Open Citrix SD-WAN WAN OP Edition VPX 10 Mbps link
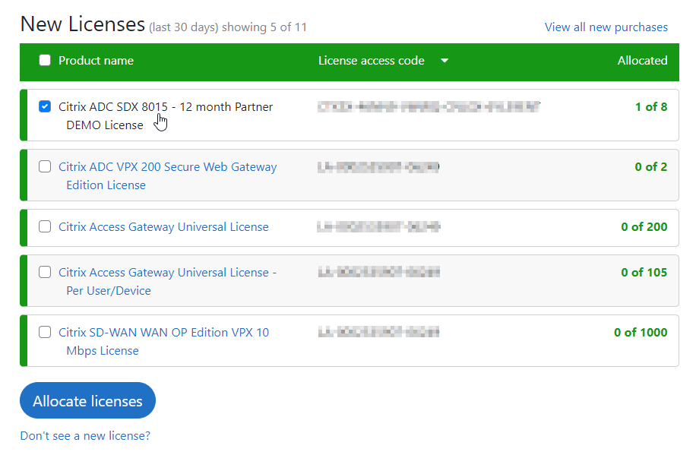Viewport: 696px width, 455px height. tap(164, 341)
